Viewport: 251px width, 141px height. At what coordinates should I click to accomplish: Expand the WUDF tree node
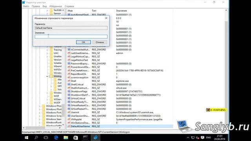(x=47, y=103)
